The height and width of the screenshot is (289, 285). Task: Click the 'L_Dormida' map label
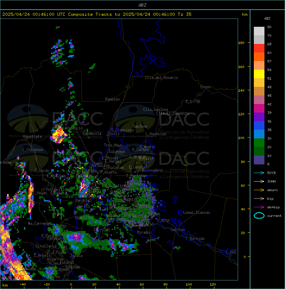click(x=195, y=239)
